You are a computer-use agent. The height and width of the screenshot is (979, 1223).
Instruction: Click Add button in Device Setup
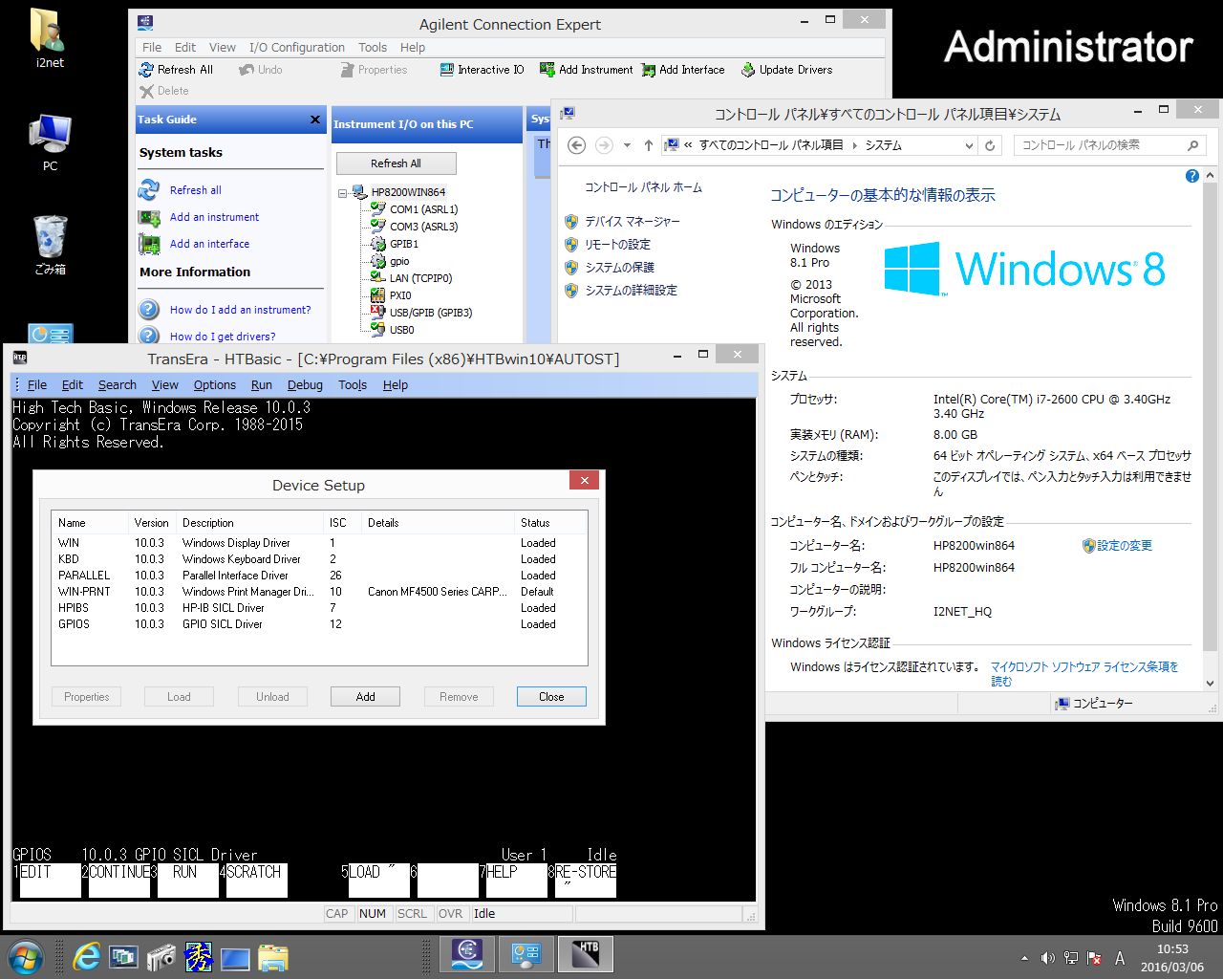click(365, 697)
